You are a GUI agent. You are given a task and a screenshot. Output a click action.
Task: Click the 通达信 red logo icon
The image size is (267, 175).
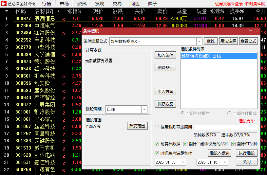point(4,3)
